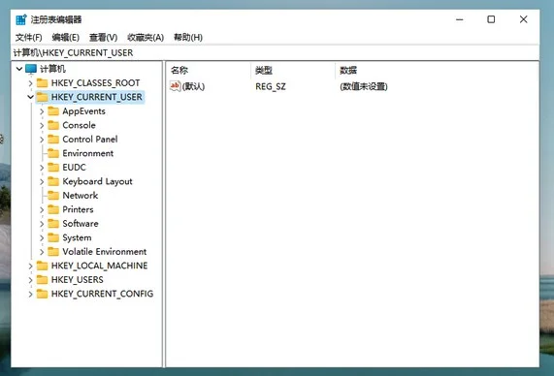The image size is (554, 376).
Task: Click the Printers folder icon
Action: [x=53, y=209]
